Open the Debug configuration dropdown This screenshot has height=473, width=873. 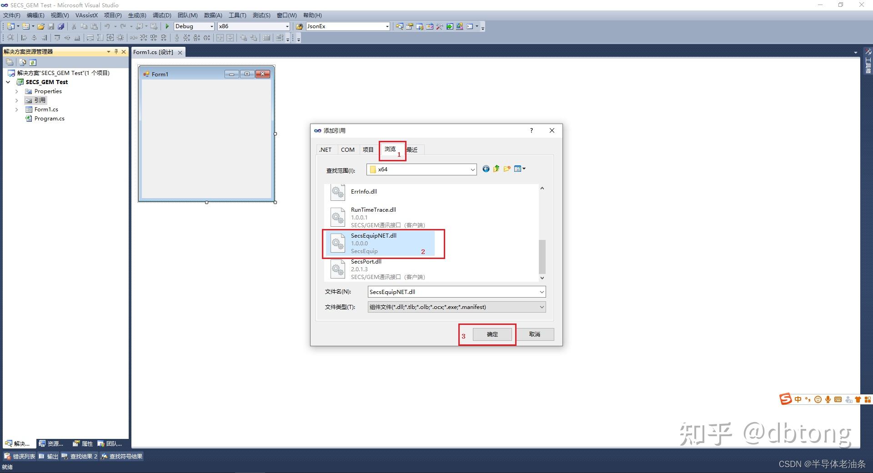click(x=194, y=26)
